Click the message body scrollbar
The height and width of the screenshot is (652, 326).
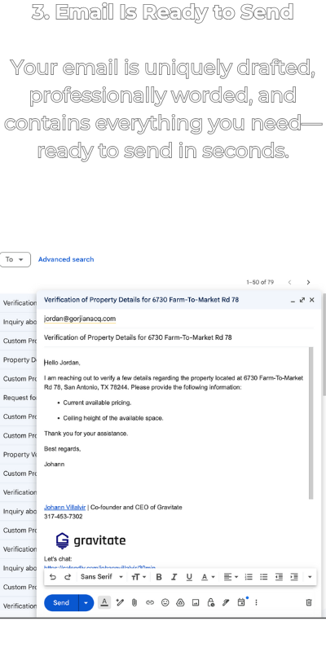tap(311, 423)
